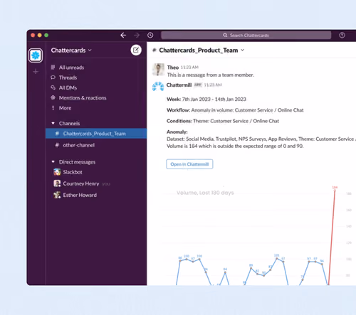
Task: Open Courtney Henry direct message
Action: (81, 183)
